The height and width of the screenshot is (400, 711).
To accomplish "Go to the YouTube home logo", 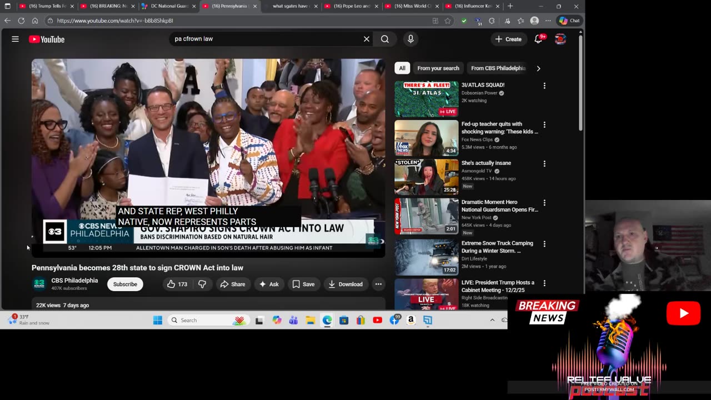I will click(x=47, y=39).
